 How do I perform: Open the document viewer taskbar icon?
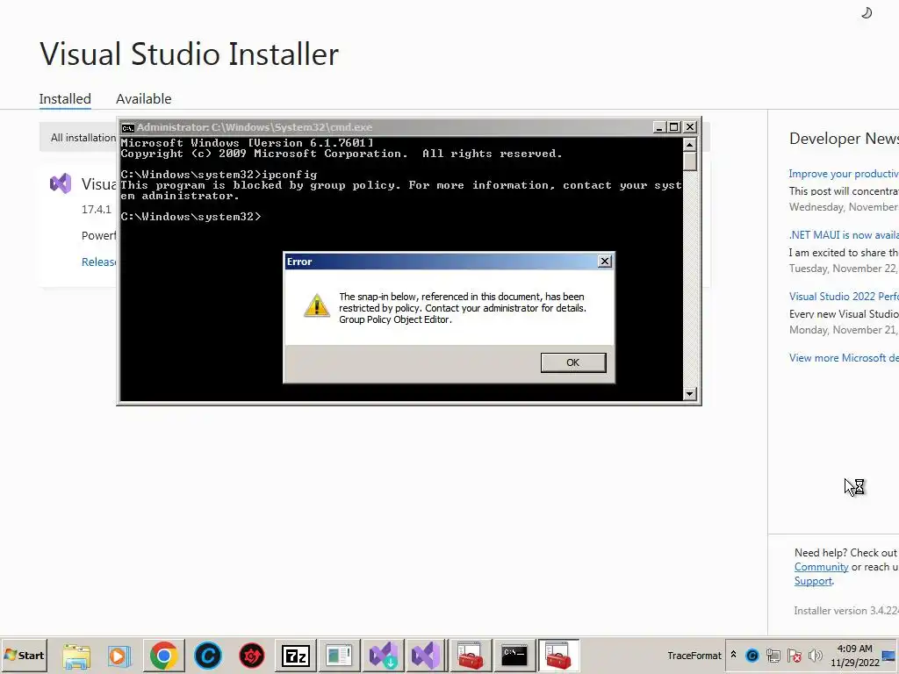coord(339,655)
